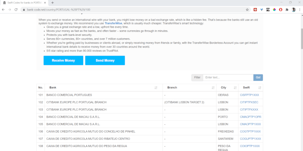
Task: Go back to the previous page
Action: [3, 10]
